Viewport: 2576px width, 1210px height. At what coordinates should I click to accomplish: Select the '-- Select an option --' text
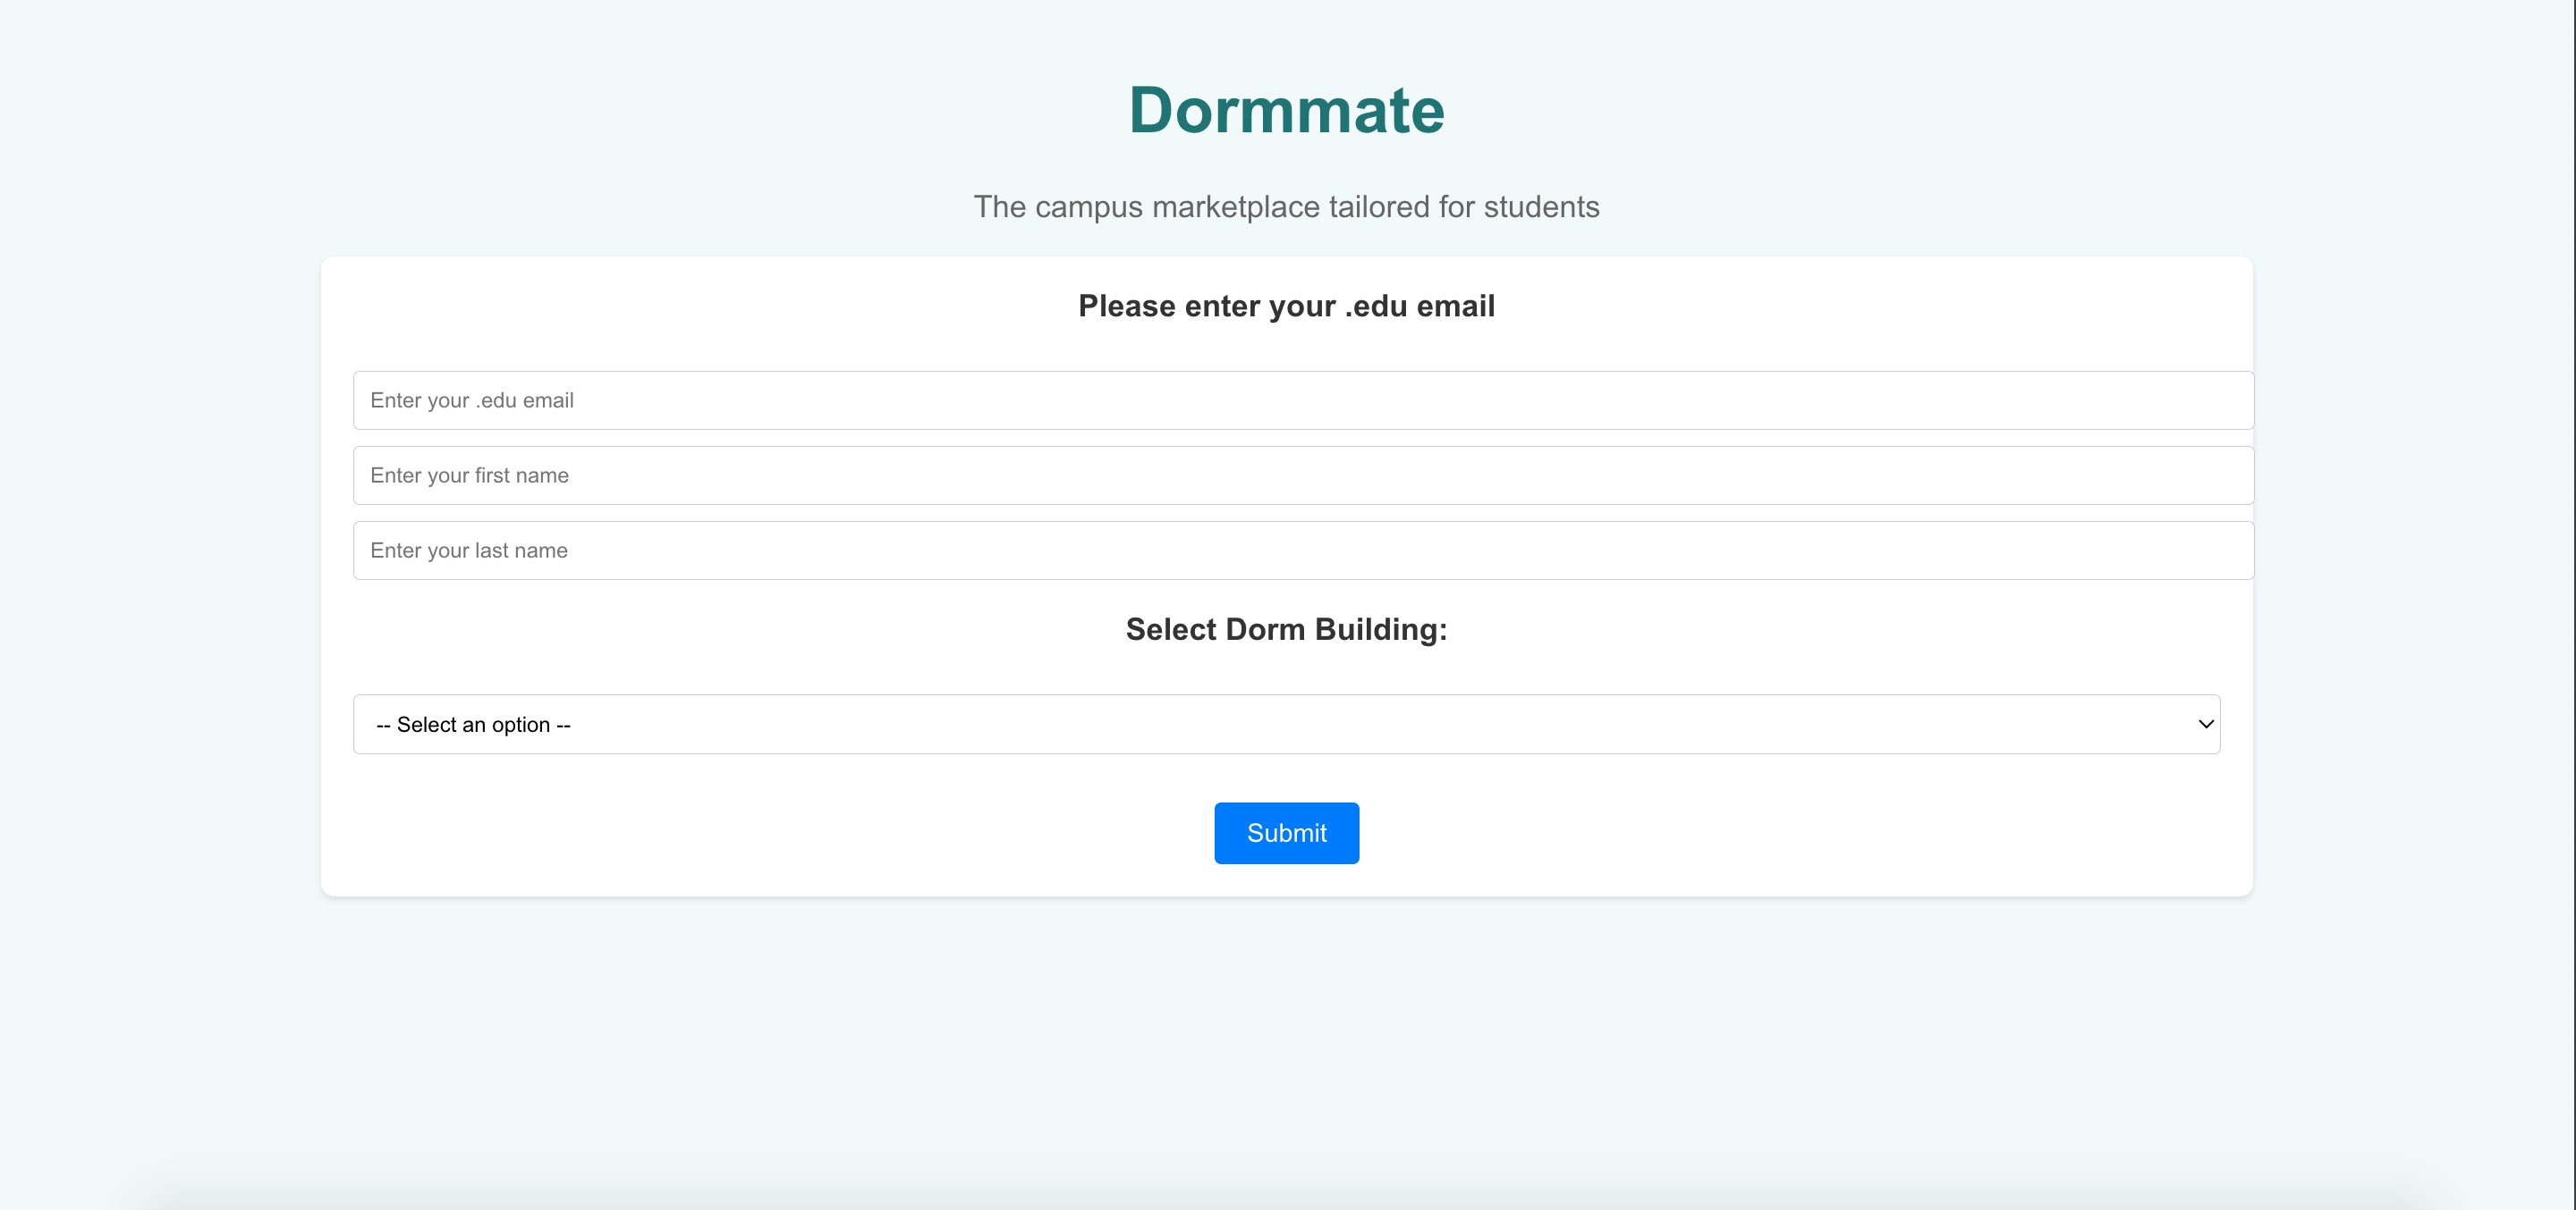(473, 725)
